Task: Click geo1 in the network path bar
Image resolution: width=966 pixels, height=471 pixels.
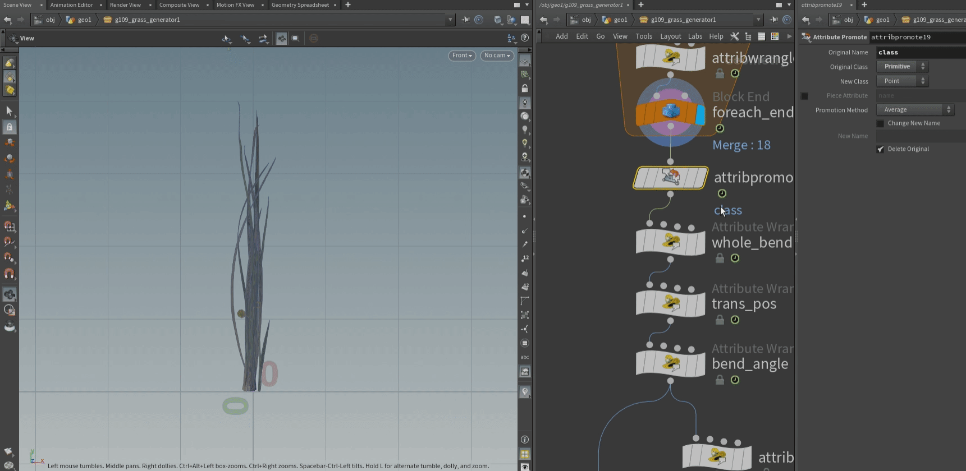Action: pyautogui.click(x=620, y=20)
